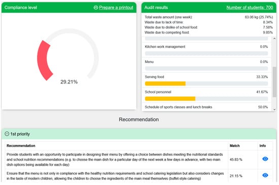279x185 pixels.
Task: Click the audit results scroll up arrow
Action: coord(274,39)
